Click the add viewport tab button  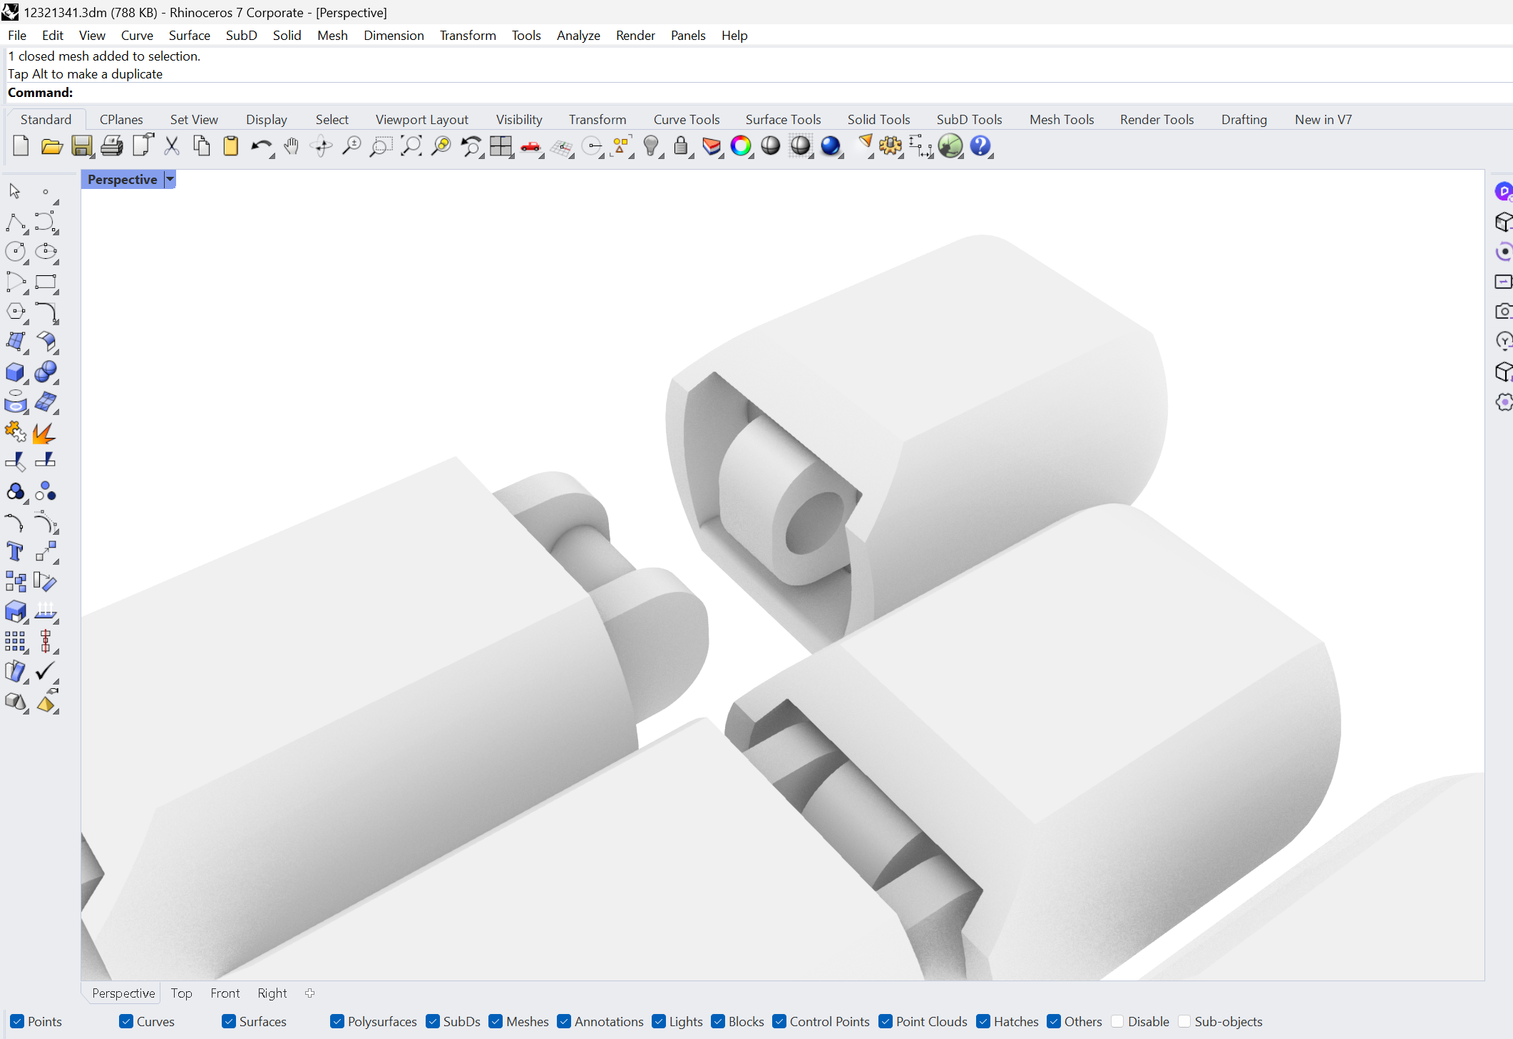(309, 993)
